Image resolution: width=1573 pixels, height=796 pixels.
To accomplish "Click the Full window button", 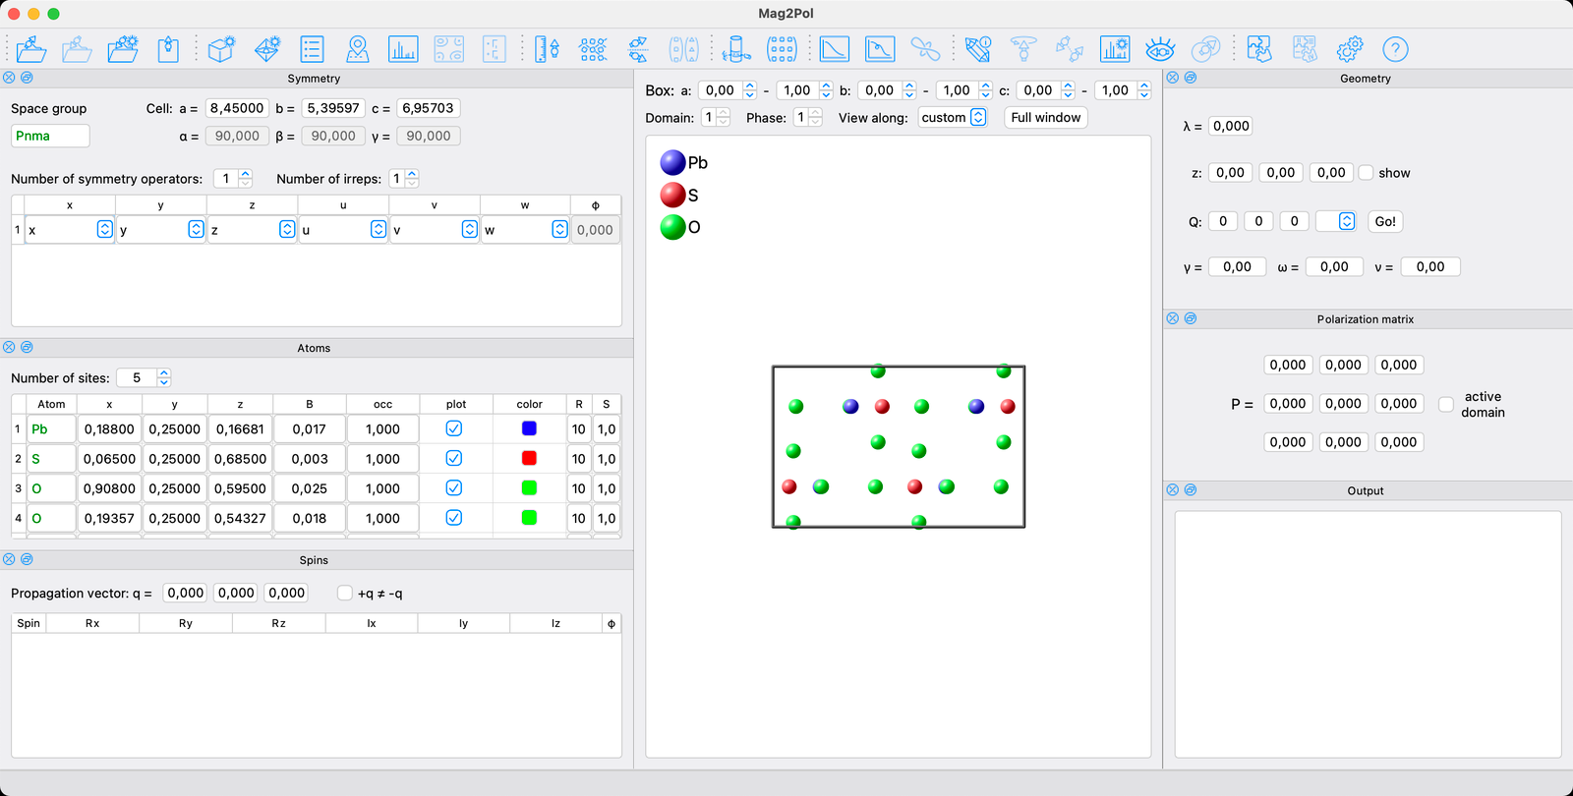I will [x=1046, y=117].
